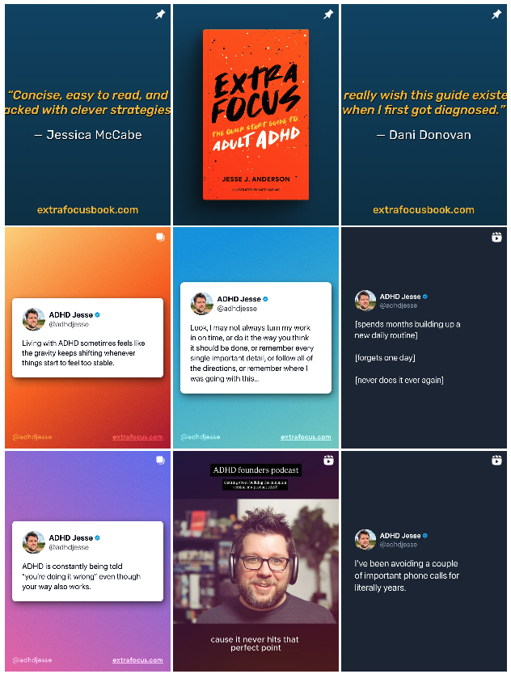The image size is (511, 674).
Task: Open the 'gravity keeps shifting' tweet card
Action: pos(88,338)
